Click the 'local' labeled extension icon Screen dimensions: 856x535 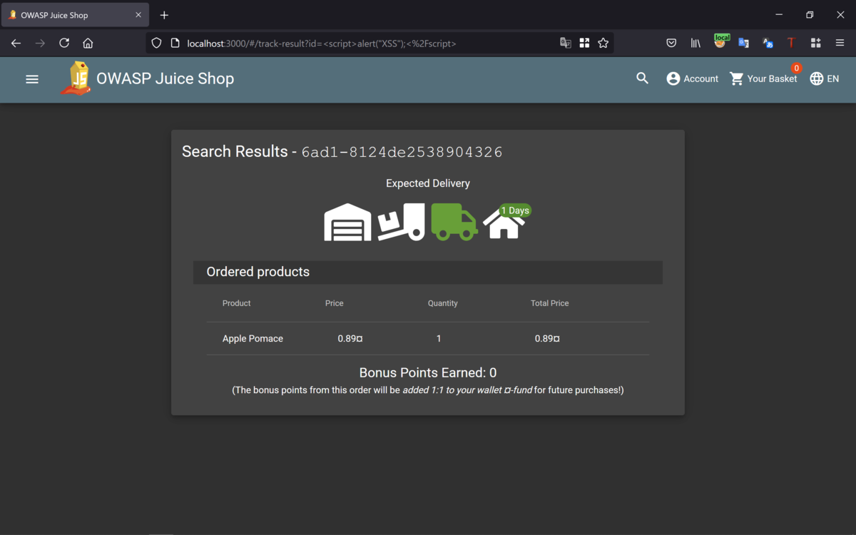[x=720, y=41]
